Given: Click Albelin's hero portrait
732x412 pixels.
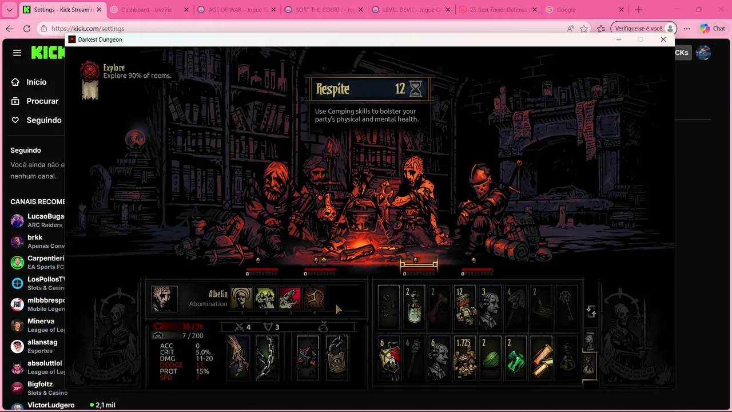Looking at the screenshot, I should tap(164, 299).
